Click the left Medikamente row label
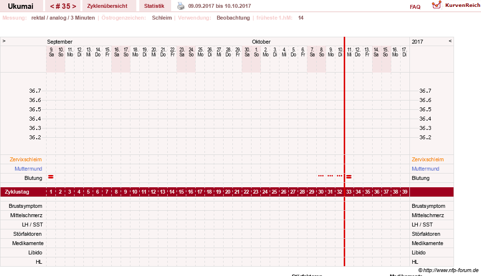 [x=28, y=243]
